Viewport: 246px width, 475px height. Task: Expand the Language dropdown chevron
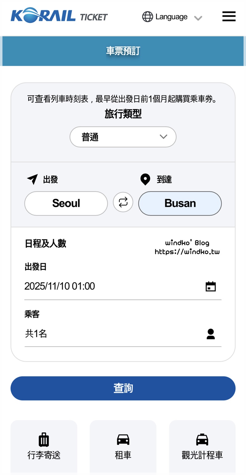[x=198, y=18]
